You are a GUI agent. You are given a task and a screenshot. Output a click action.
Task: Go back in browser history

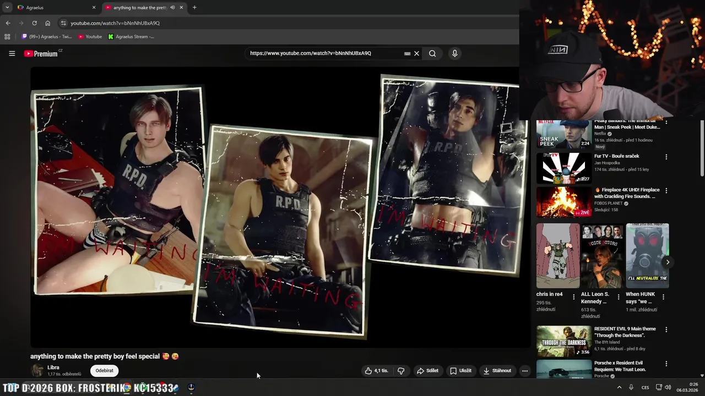pos(8,23)
